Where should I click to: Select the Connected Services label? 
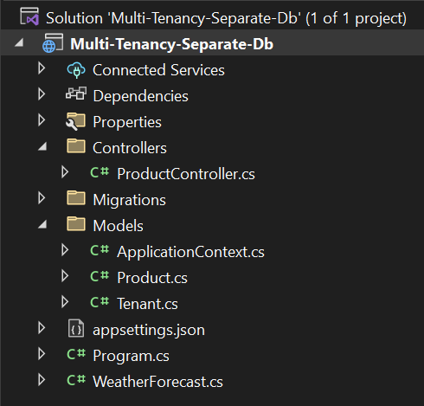158,70
